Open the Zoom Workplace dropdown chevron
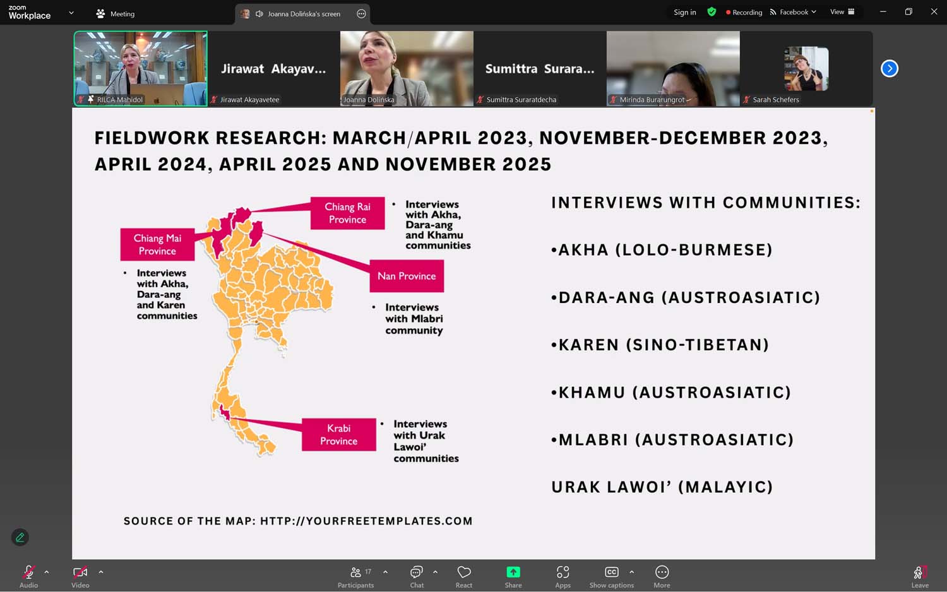This screenshot has height=592, width=947. [71, 13]
